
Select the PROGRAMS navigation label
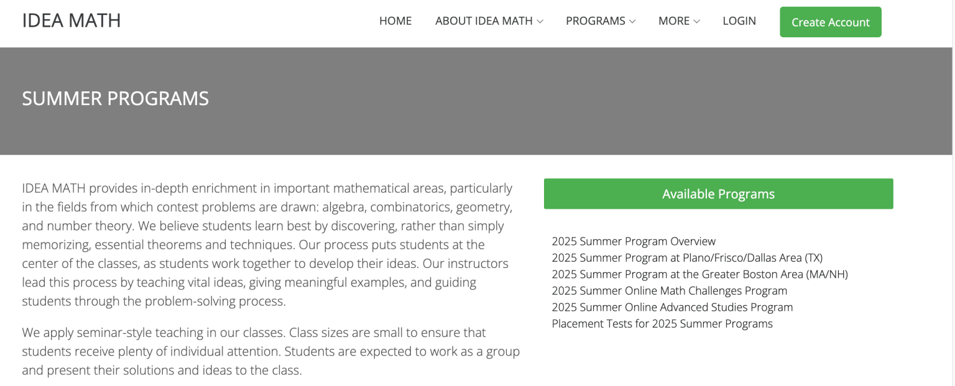click(595, 21)
